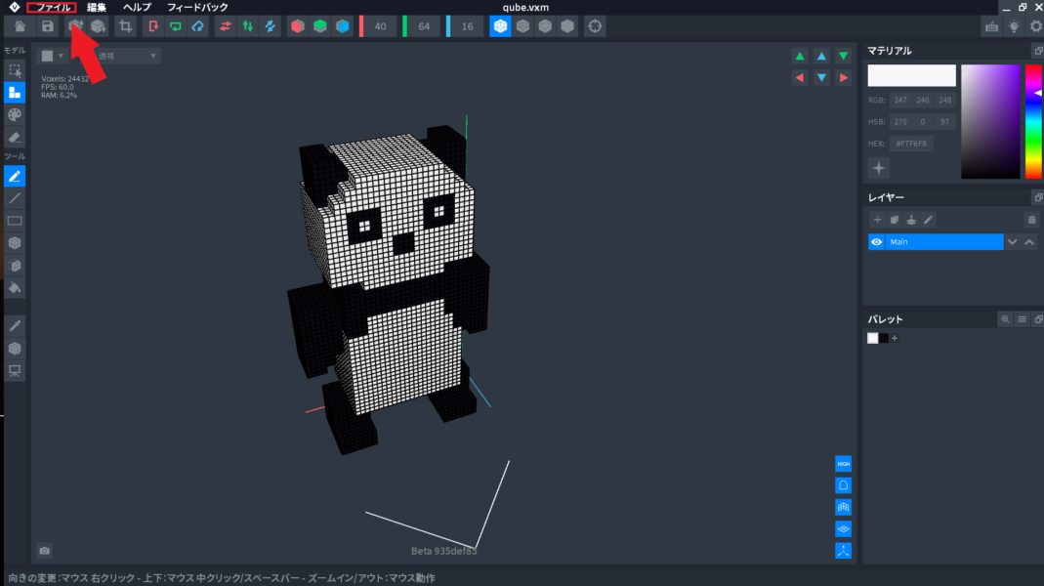The width and height of the screenshot is (1044, 586).
Task: Open the palette list menu icon
Action: [x=1023, y=319]
